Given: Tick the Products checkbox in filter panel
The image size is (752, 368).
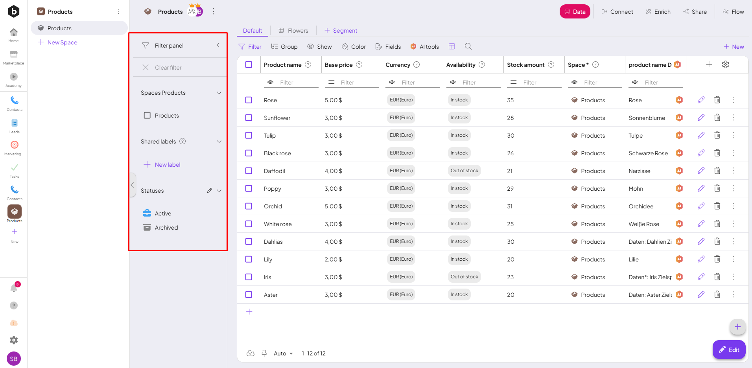Looking at the screenshot, I should 147,116.
